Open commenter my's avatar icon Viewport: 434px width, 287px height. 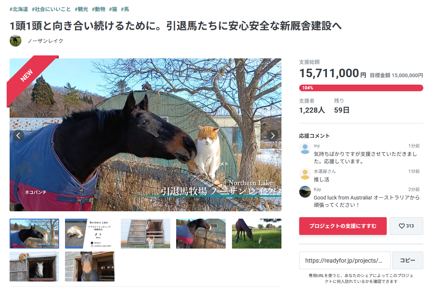tap(305, 148)
